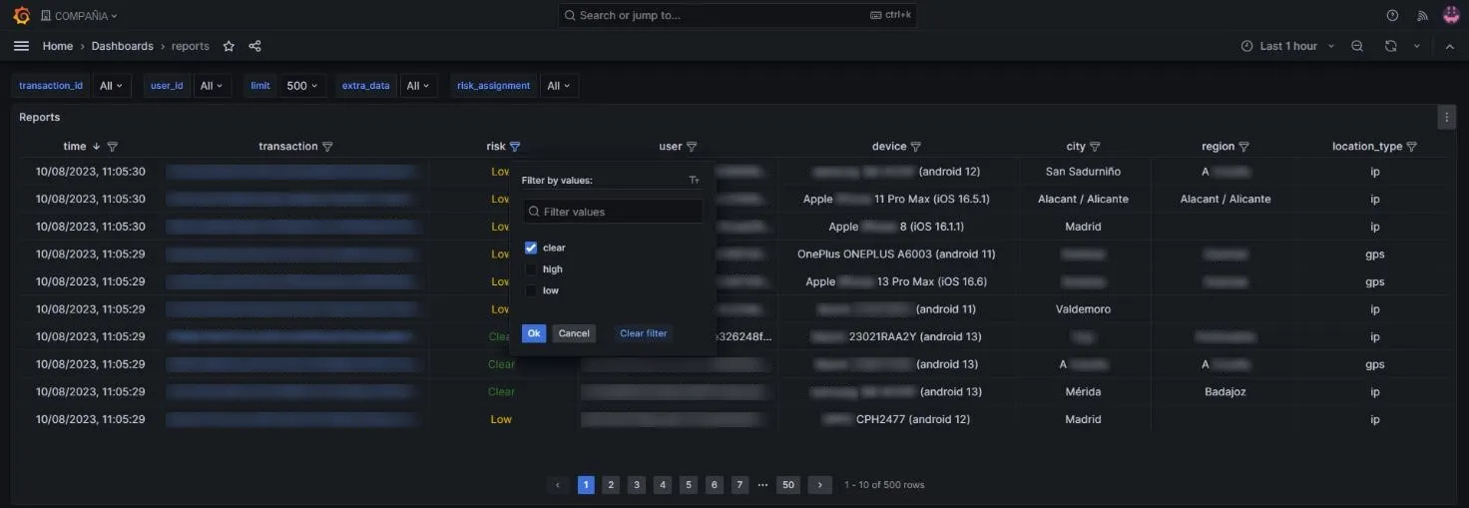This screenshot has width=1469, height=508.
Task: Toggle the filter operator icon in popup
Action: (x=695, y=181)
